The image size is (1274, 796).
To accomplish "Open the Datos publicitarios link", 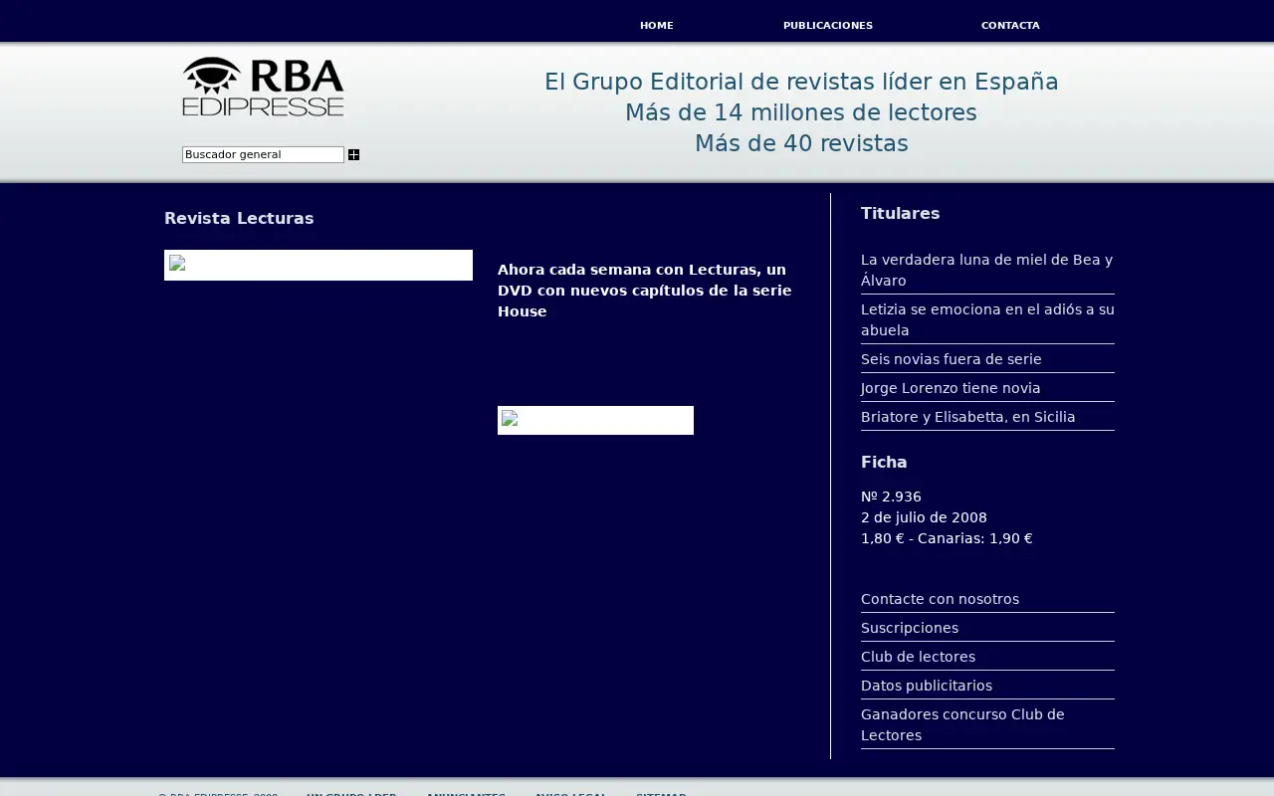I will [927, 686].
